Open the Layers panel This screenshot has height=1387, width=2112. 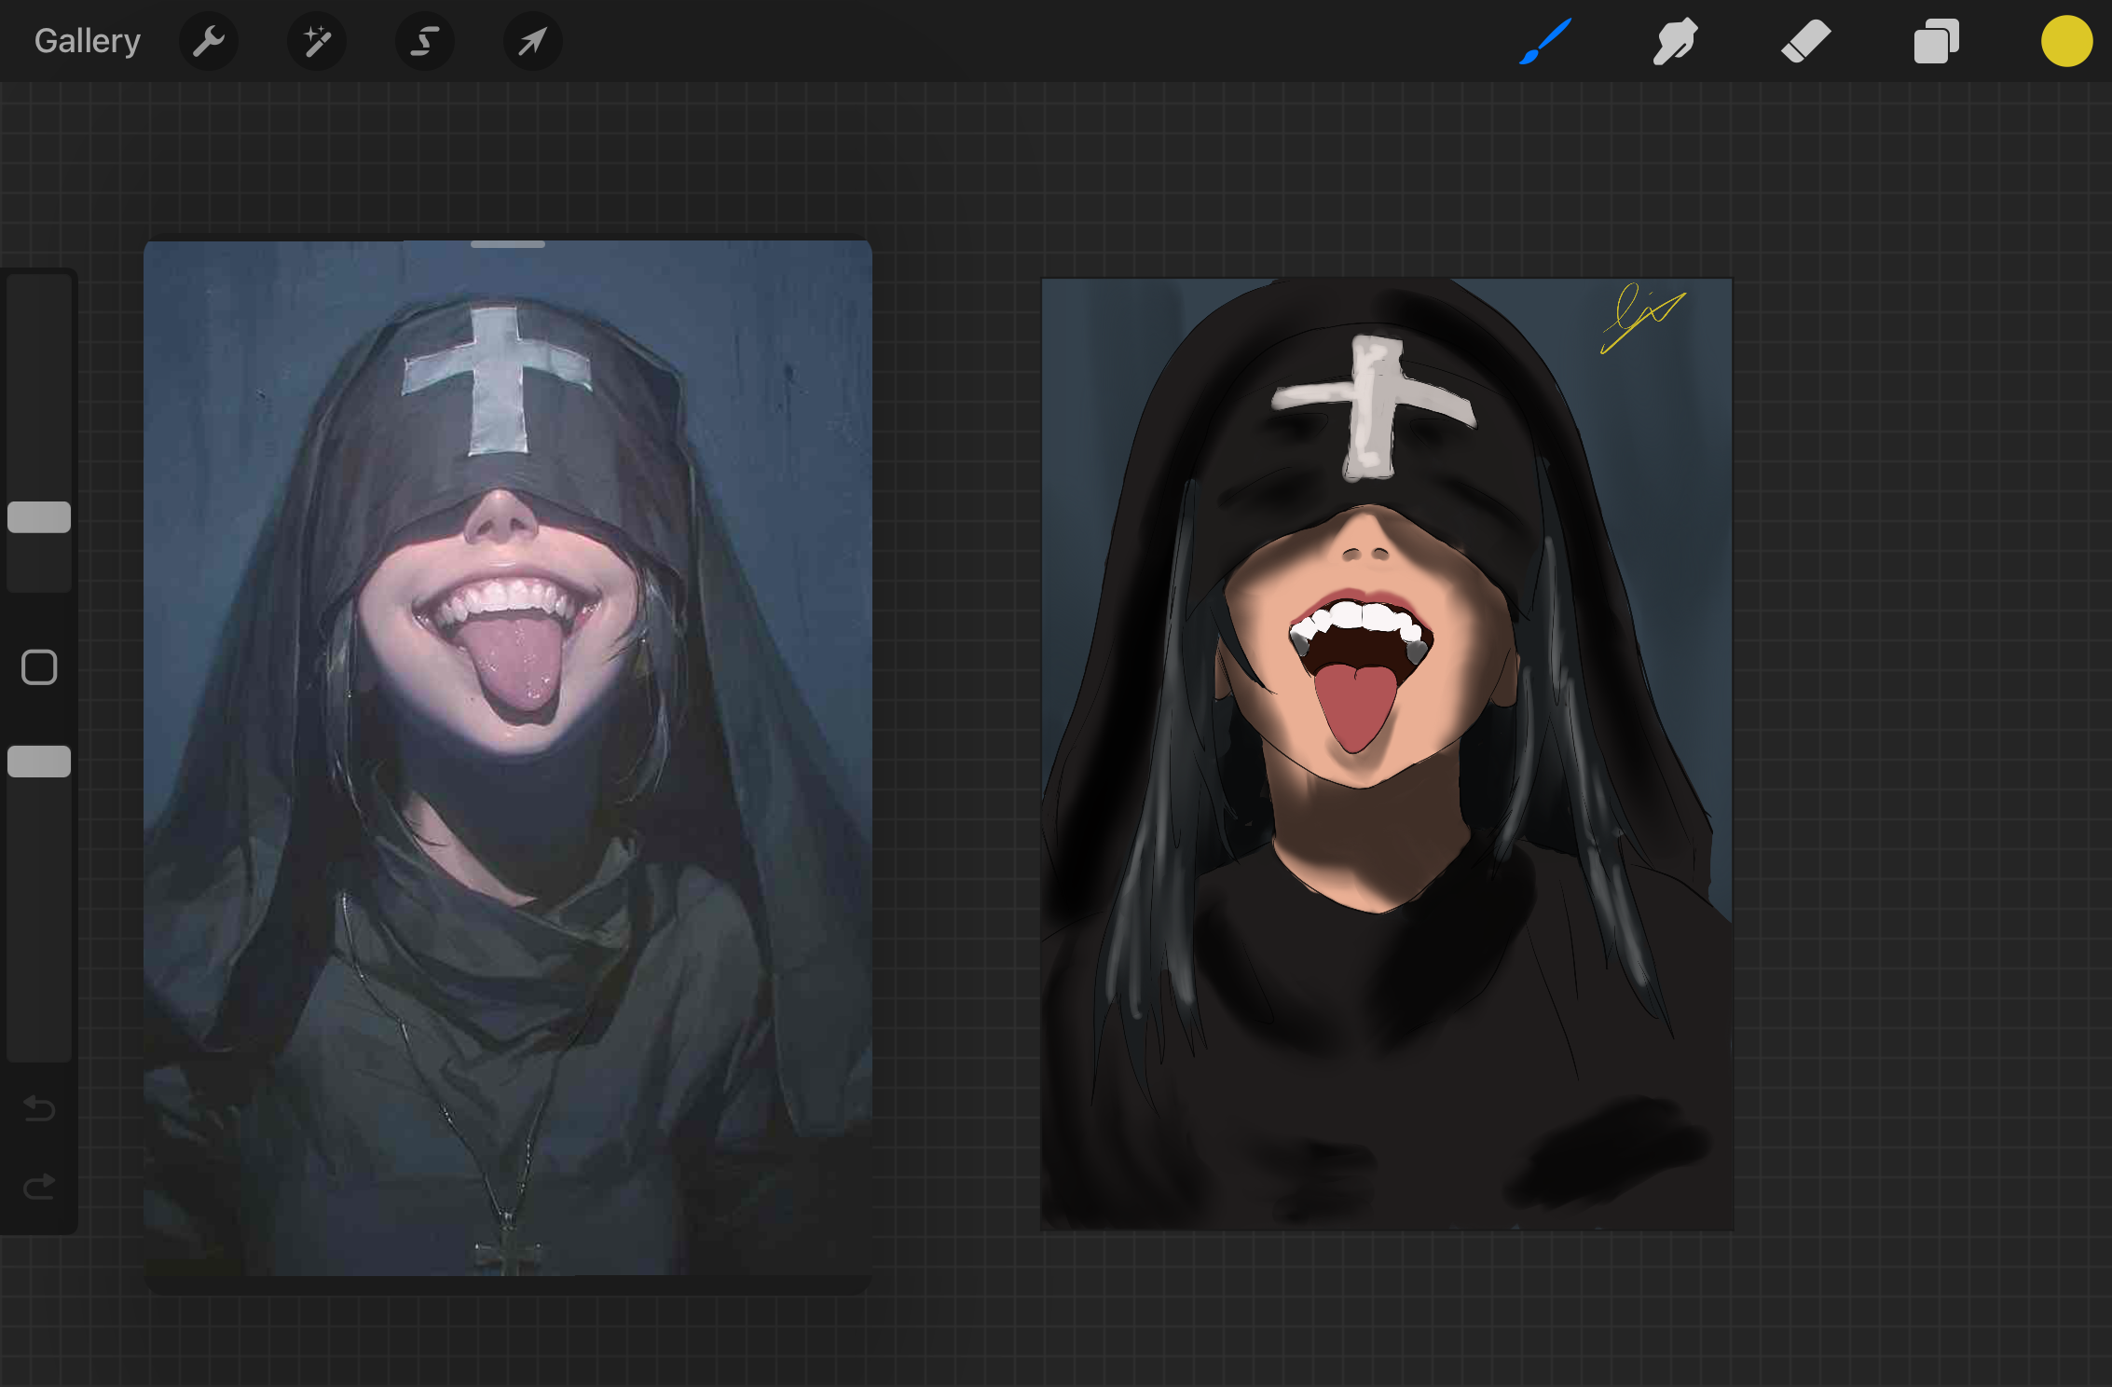click(1937, 41)
